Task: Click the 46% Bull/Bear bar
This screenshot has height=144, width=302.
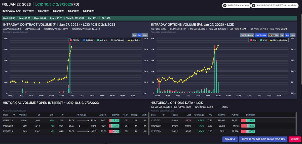Action: tap(248, 131)
